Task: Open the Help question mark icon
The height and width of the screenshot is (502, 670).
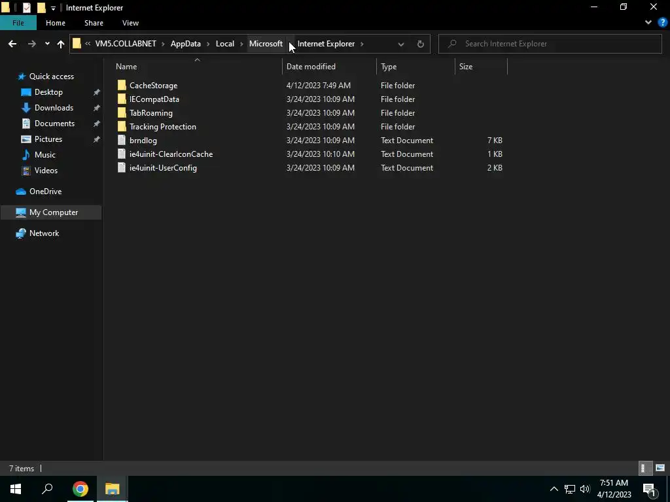Action: tap(663, 22)
